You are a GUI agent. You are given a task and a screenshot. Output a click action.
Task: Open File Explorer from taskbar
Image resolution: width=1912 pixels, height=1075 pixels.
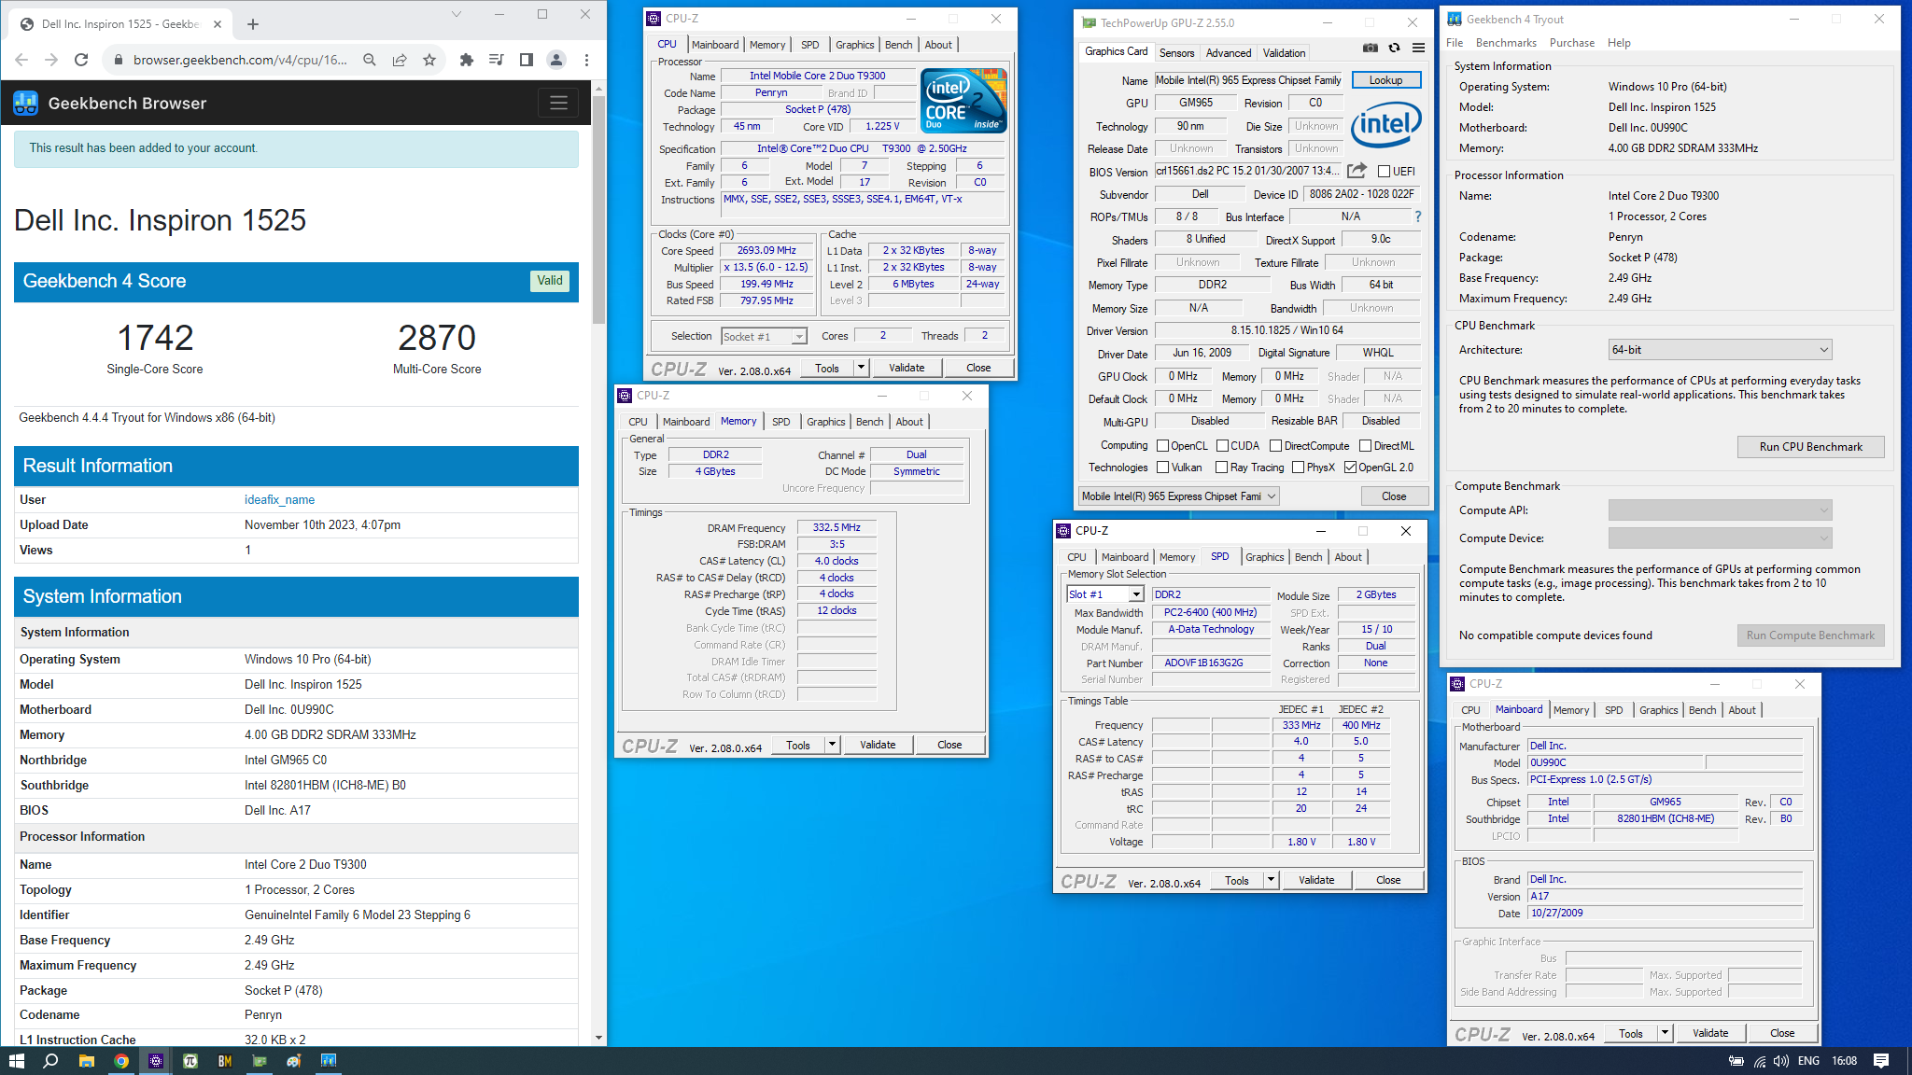[86, 1061]
